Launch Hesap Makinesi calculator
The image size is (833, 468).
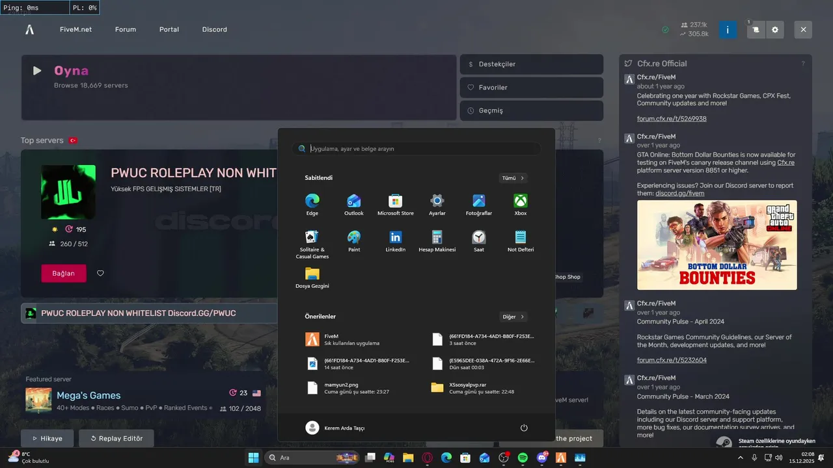437,241
